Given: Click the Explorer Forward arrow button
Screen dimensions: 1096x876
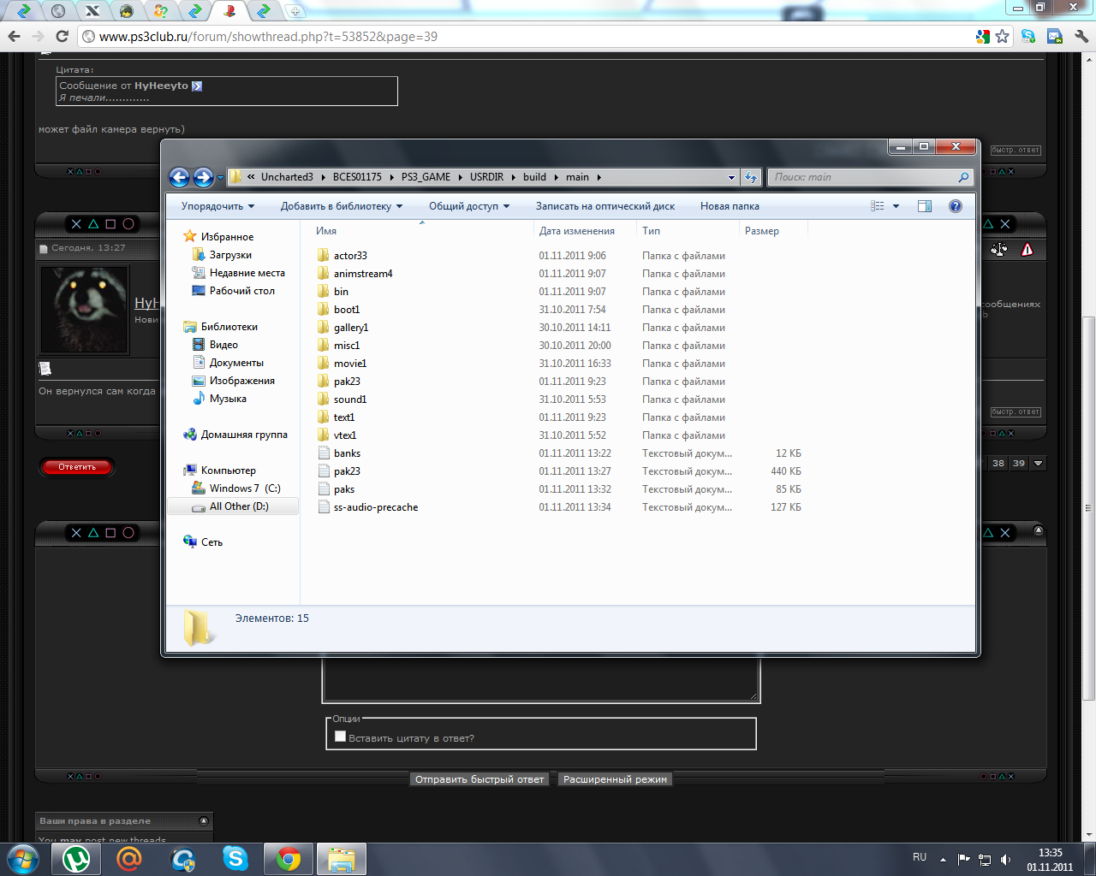Looking at the screenshot, I should (203, 177).
